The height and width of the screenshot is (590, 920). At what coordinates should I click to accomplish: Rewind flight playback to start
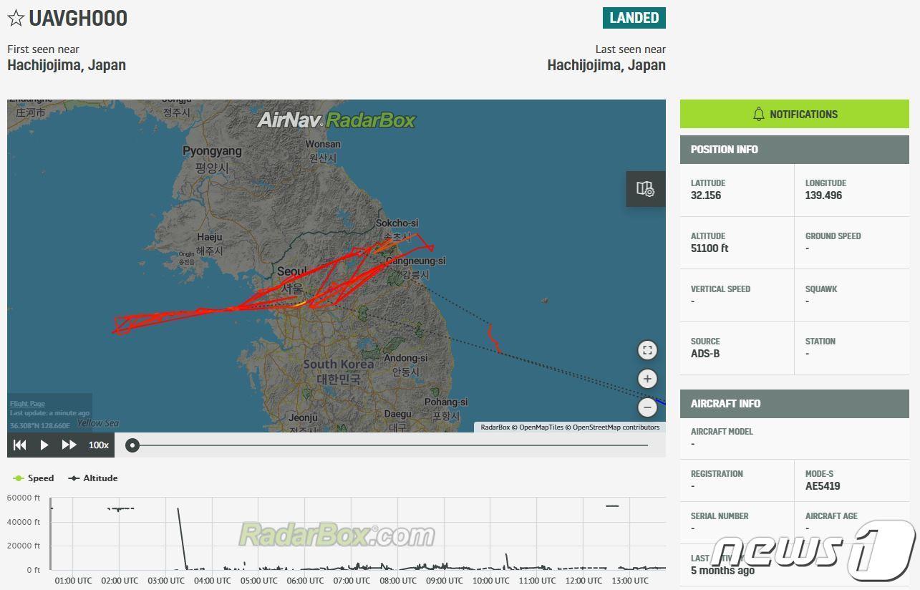tap(20, 445)
